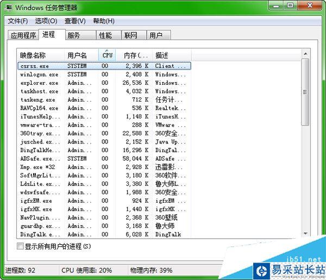
Task: Click the 26,536 K memory value
Action: coord(135,83)
